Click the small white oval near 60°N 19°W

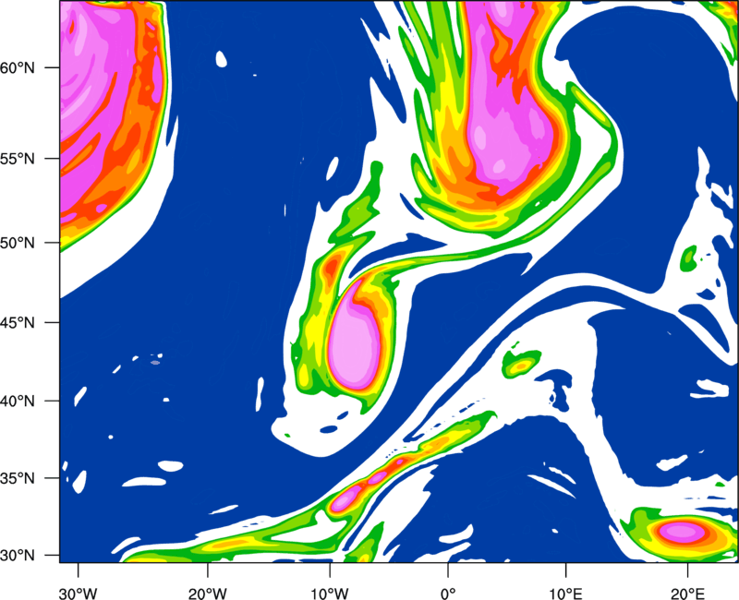(221, 59)
